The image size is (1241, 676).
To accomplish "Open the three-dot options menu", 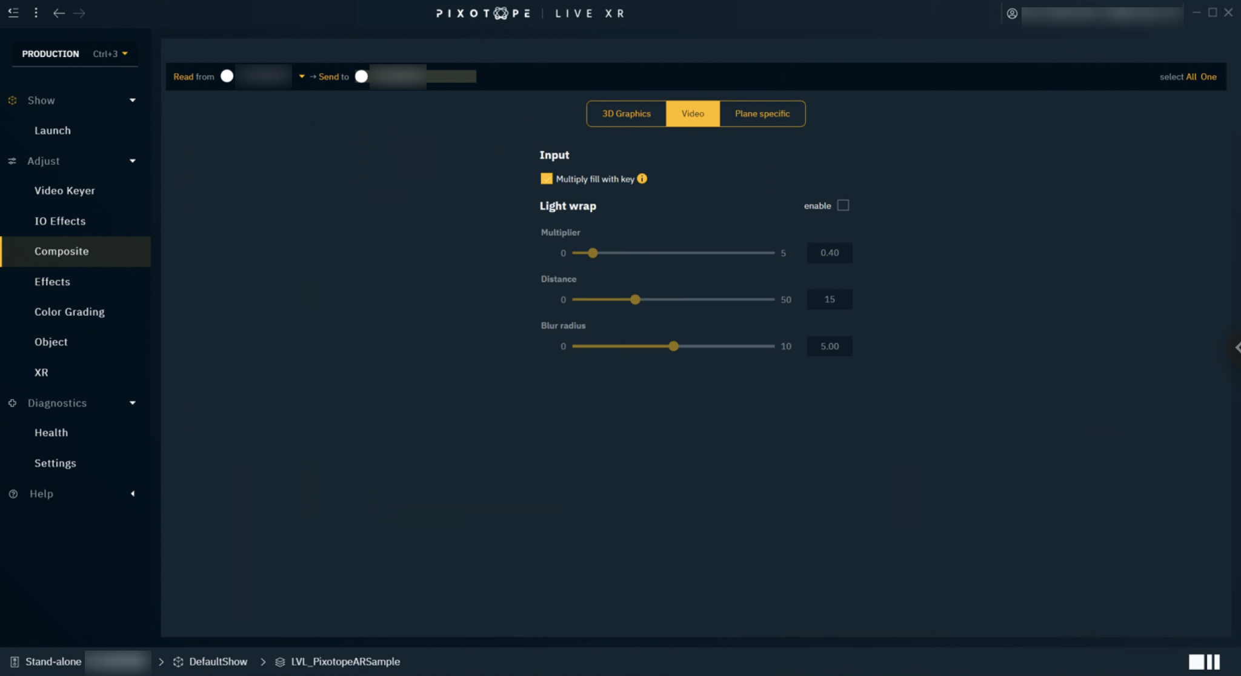I will pos(36,13).
